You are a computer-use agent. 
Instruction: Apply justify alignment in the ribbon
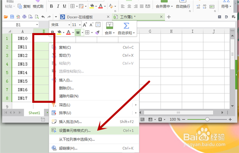pyautogui.click(x=141, y=6)
